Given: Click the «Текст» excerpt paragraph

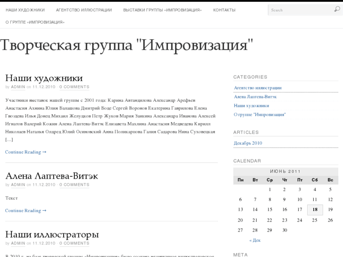Looking at the screenshot, I should (12, 198).
